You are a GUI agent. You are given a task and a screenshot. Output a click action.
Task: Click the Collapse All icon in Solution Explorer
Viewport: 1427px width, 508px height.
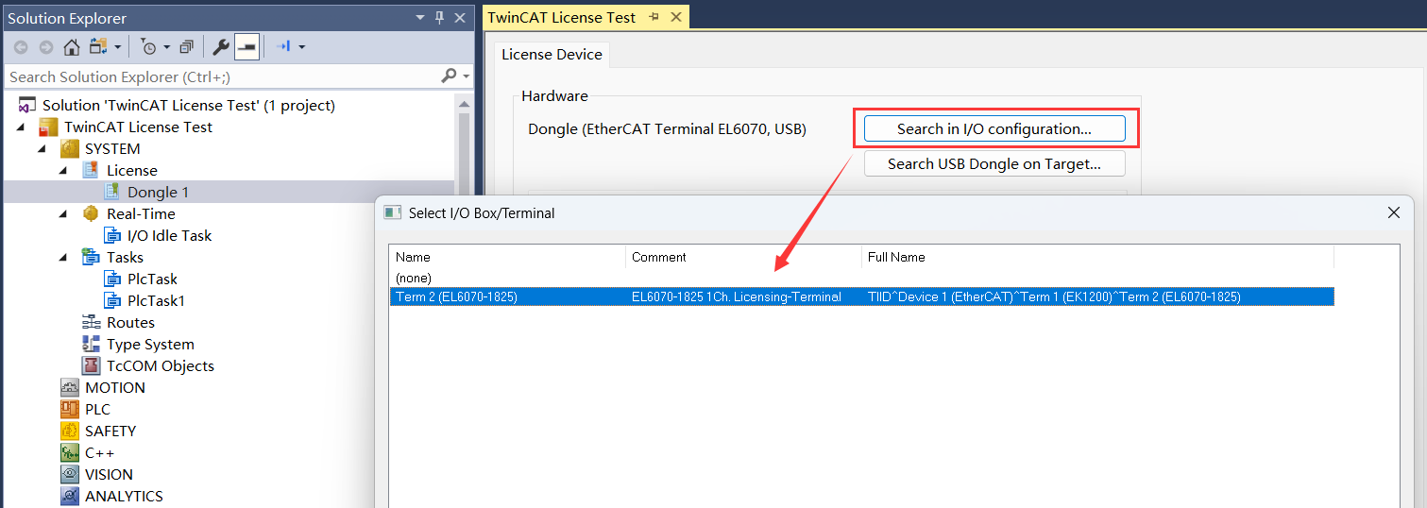(x=187, y=46)
